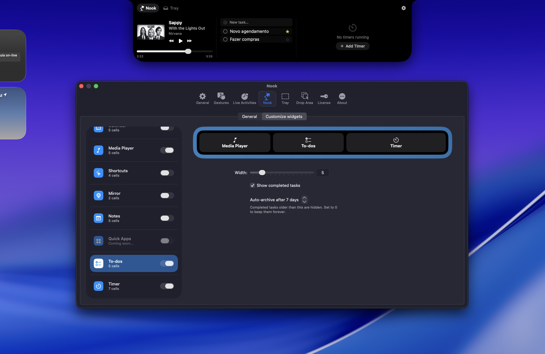
Task: Disable the To-dos widget toggle
Action: [x=167, y=263]
